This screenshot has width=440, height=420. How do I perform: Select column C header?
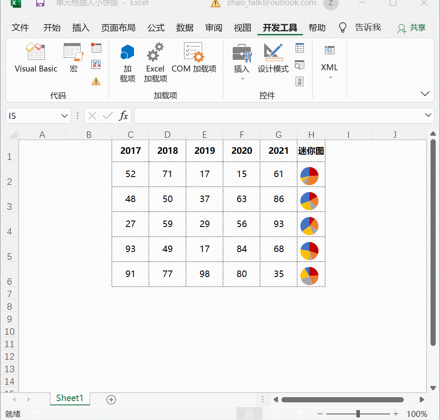pos(131,135)
